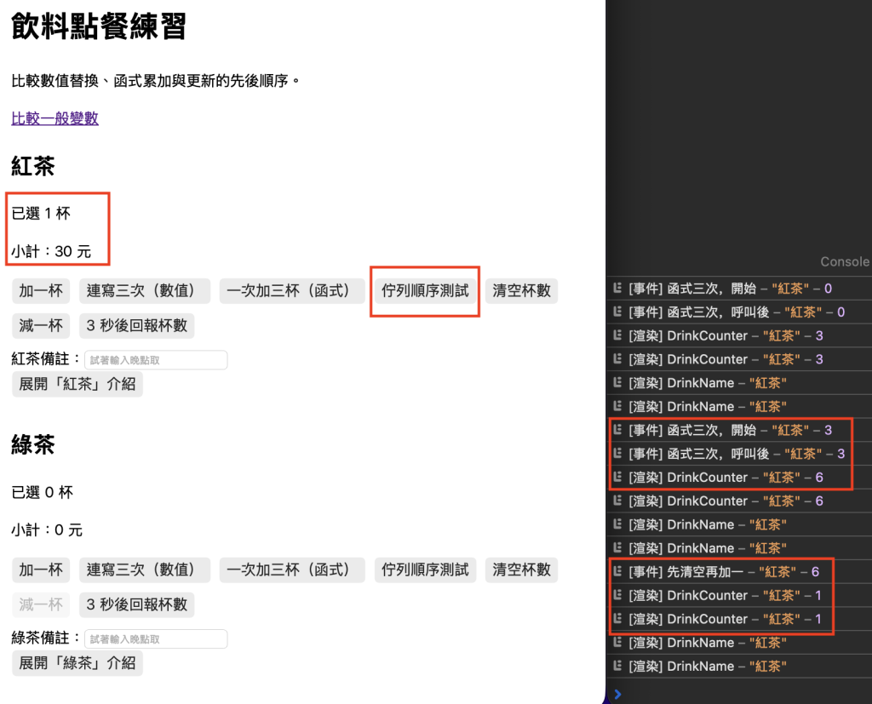Viewport: 872px width, 704px height.
Task: Select the 小計：30 元 subtotal text
Action: (51, 251)
